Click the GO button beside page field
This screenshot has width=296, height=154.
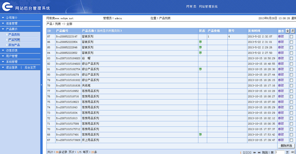[292, 152]
